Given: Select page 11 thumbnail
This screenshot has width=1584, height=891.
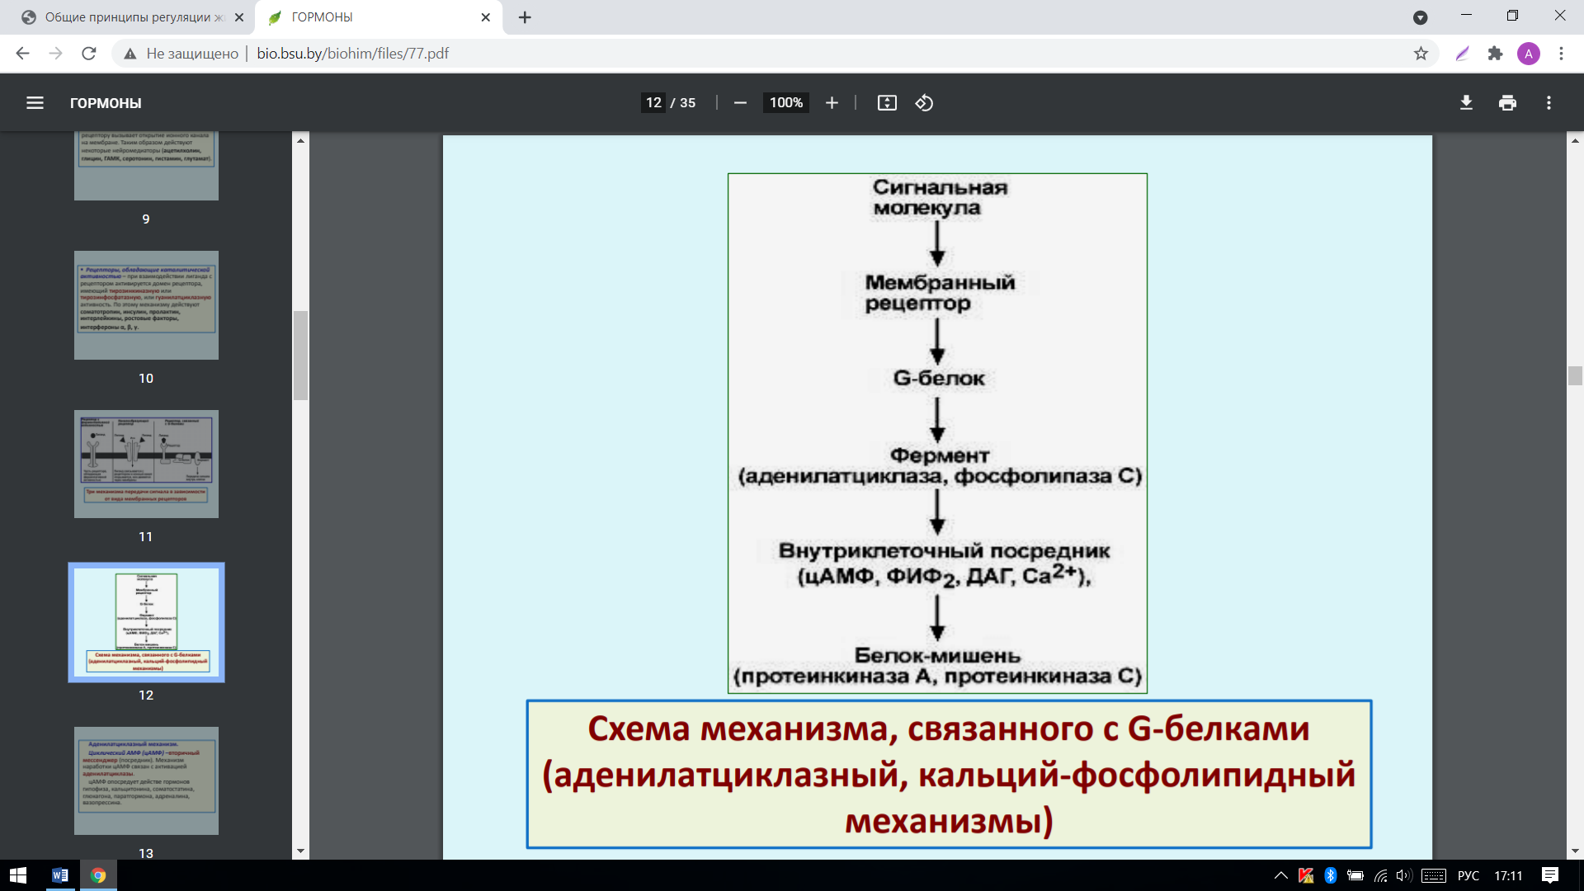Looking at the screenshot, I should point(146,464).
